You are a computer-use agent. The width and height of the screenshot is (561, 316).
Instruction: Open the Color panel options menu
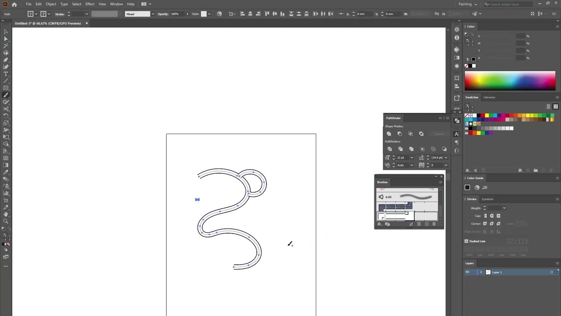coord(557,26)
